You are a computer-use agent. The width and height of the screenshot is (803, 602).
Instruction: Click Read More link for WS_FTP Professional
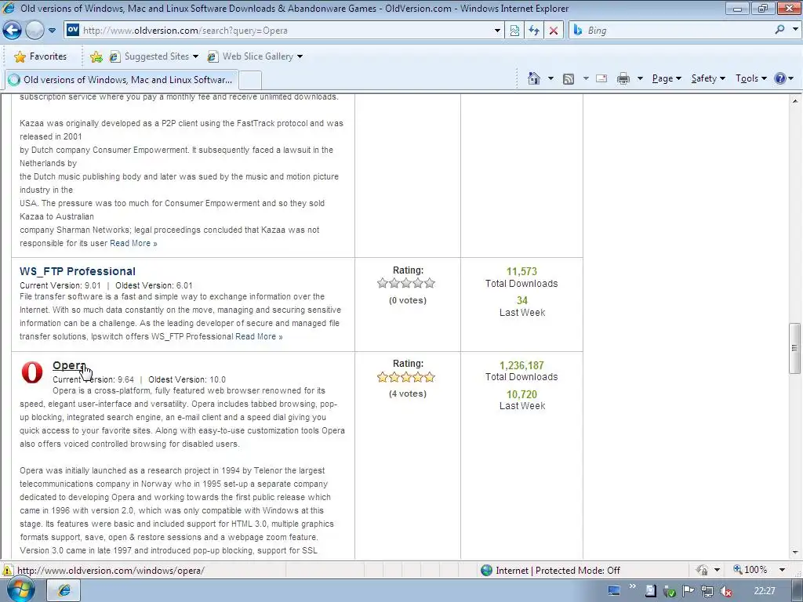pos(259,336)
